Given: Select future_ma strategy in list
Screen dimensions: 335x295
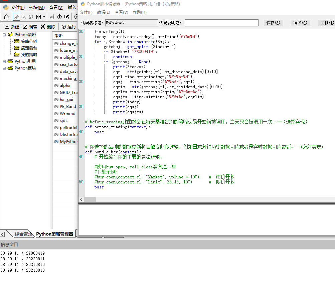Looking at the screenshot, I should [65, 50].
